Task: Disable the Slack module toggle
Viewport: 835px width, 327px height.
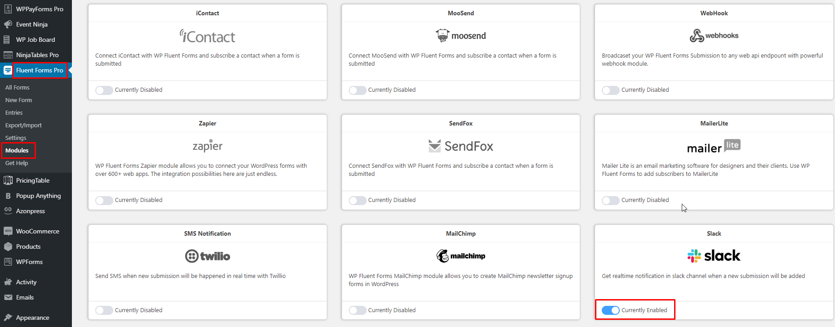Action: point(610,310)
